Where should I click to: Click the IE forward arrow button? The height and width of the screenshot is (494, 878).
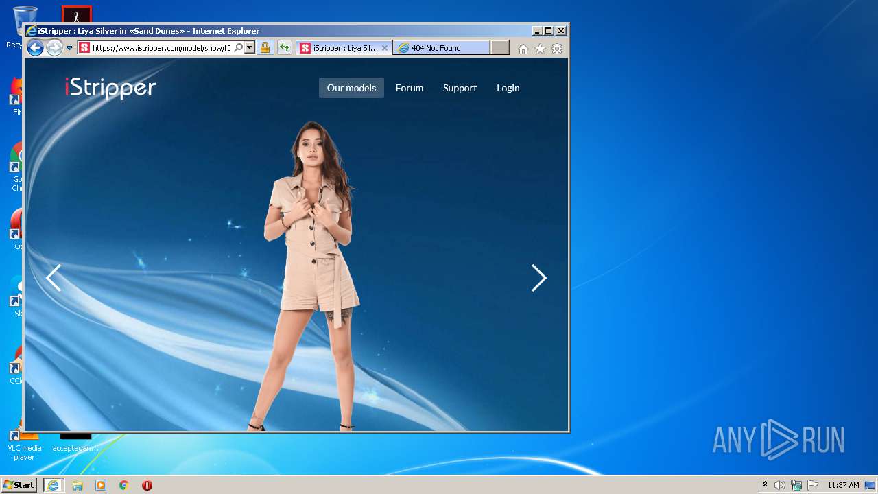(54, 48)
